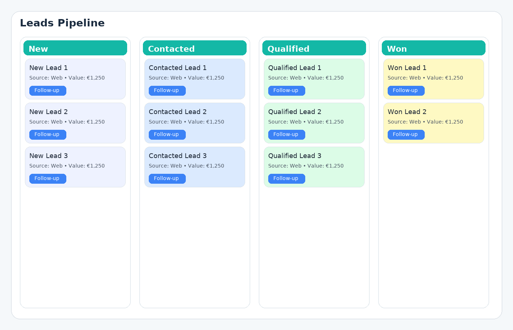Image resolution: width=513 pixels, height=330 pixels.
Task: Click the source and value line of New Lead 1
Action: (x=67, y=78)
